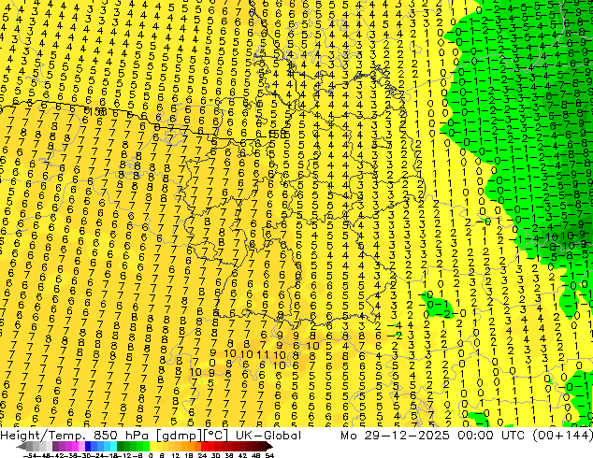Click the '00:00 UTC' time text
Screen dimensions: 593x458
(492, 436)
